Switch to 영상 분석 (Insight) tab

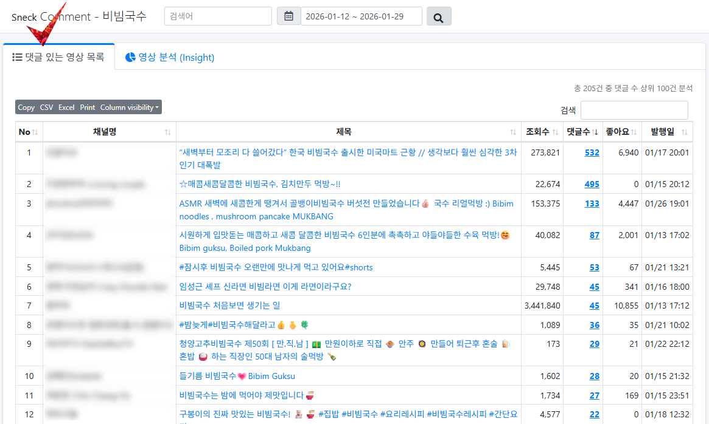coord(170,58)
